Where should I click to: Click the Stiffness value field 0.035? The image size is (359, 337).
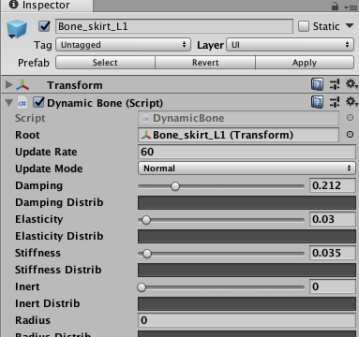333,253
